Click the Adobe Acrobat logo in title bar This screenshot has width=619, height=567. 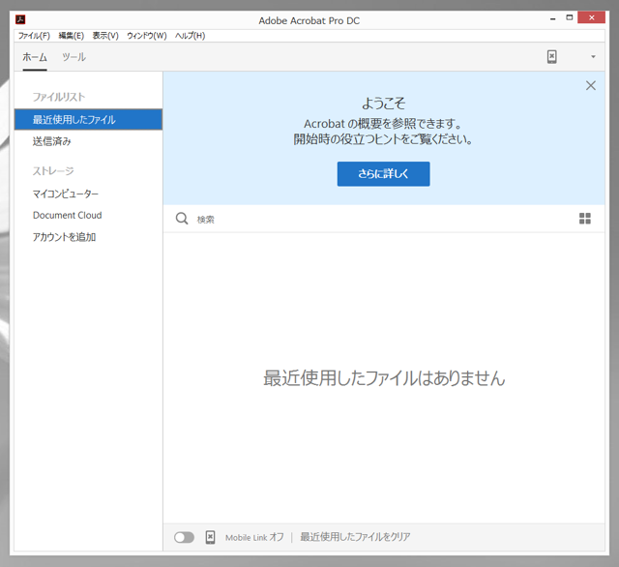[x=20, y=19]
